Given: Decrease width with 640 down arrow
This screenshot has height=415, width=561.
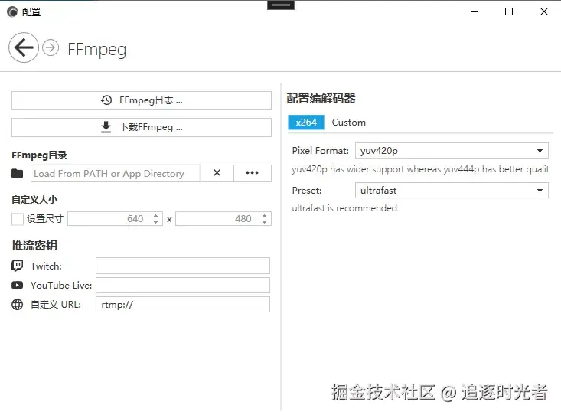Looking at the screenshot, I should (155, 222).
